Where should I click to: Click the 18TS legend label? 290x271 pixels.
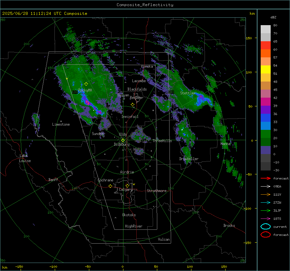click(x=277, y=219)
